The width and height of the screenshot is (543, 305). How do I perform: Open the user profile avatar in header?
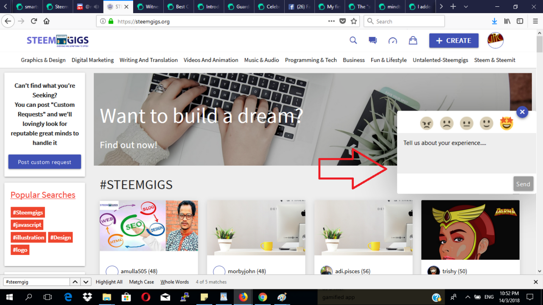click(495, 40)
